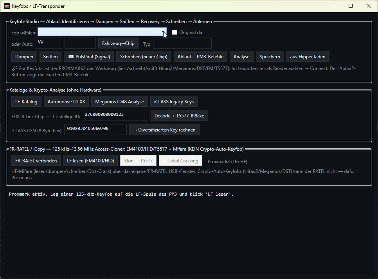Open the LF-Katalog
This screenshot has height=279, width=378.
click(26, 101)
